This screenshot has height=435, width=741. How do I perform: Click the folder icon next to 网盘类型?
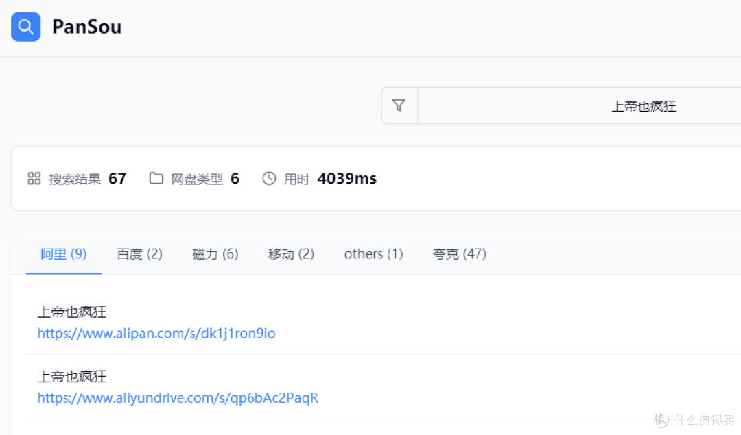pos(156,177)
